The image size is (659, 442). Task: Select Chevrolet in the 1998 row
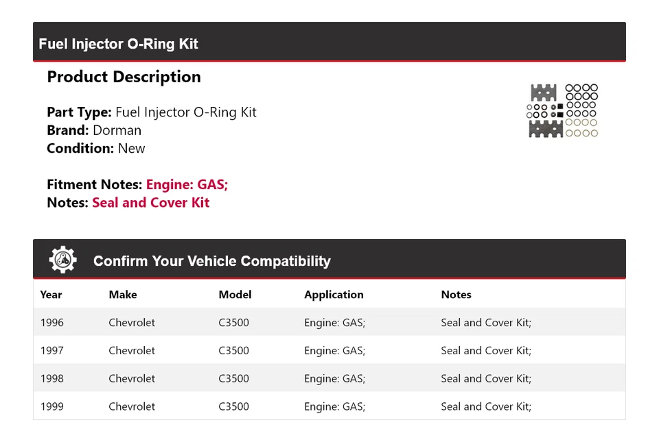pos(132,378)
